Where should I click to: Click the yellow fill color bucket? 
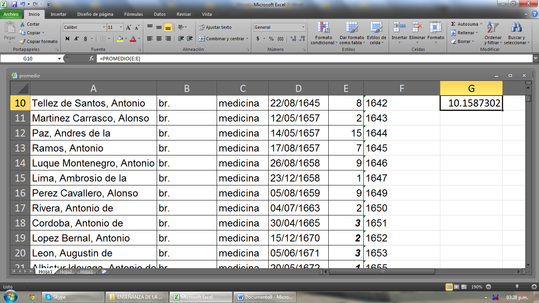tap(120, 39)
